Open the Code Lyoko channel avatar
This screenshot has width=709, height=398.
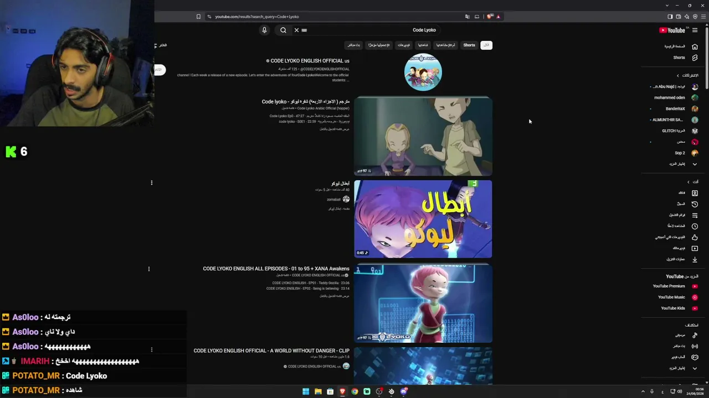click(423, 72)
